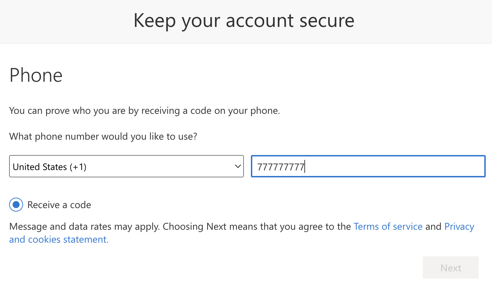
Task: Click the "and cookies statement." link text
Action: [x=59, y=240]
